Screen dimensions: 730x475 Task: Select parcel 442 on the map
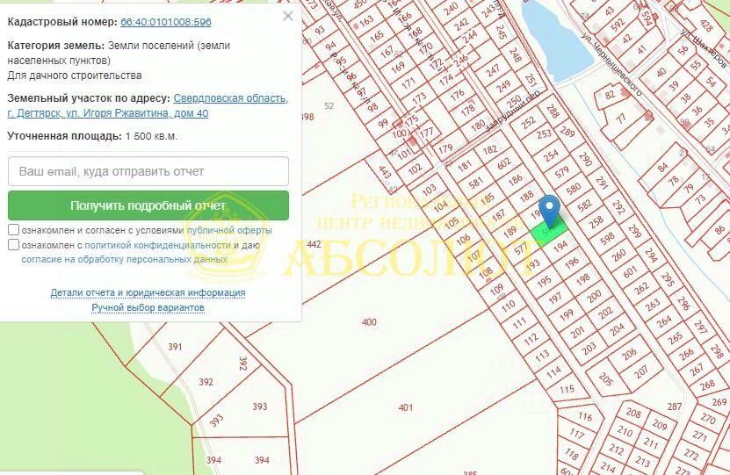coord(314,244)
